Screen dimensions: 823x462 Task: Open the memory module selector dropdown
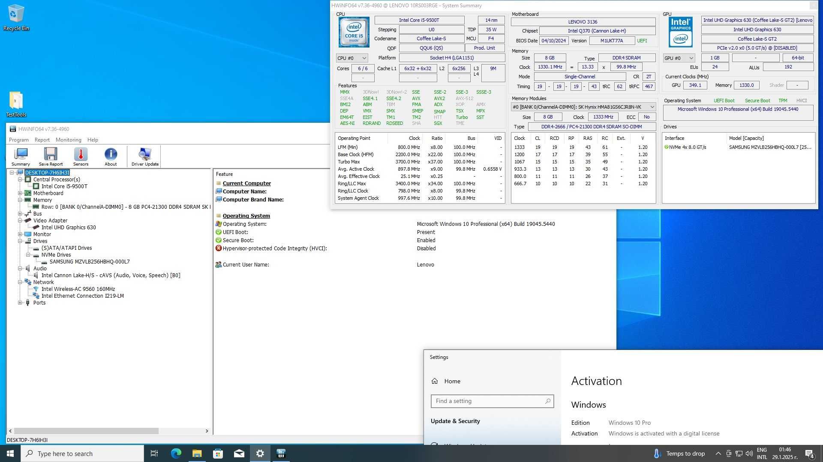pos(583,107)
